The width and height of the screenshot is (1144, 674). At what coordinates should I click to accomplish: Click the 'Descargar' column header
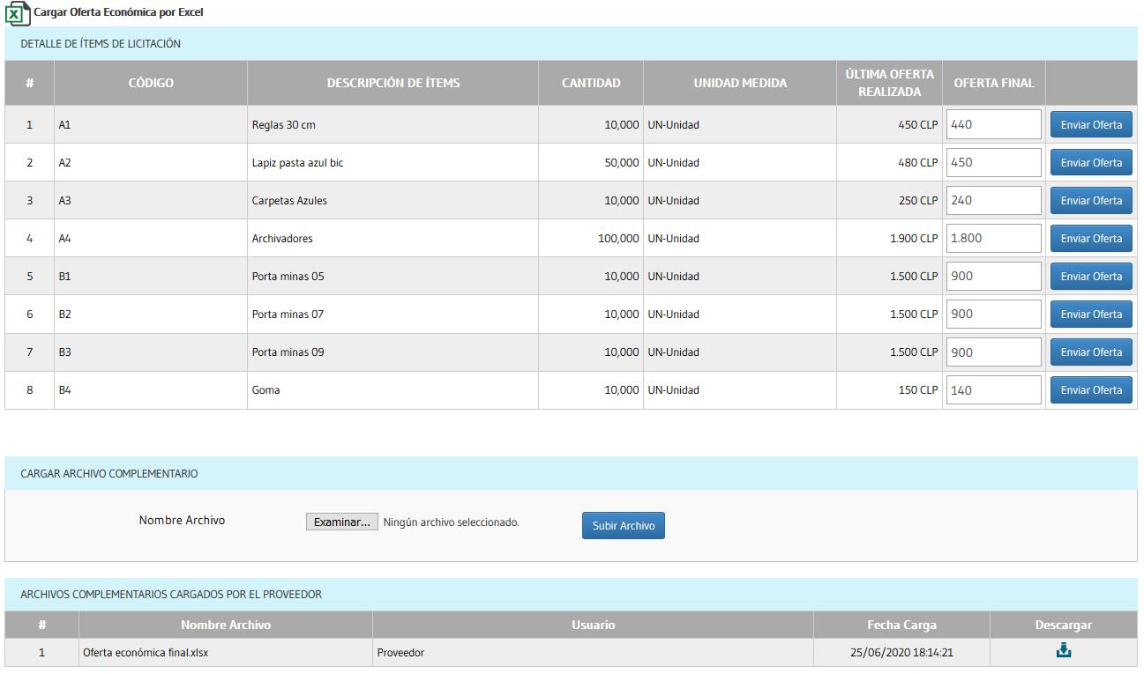1064,625
